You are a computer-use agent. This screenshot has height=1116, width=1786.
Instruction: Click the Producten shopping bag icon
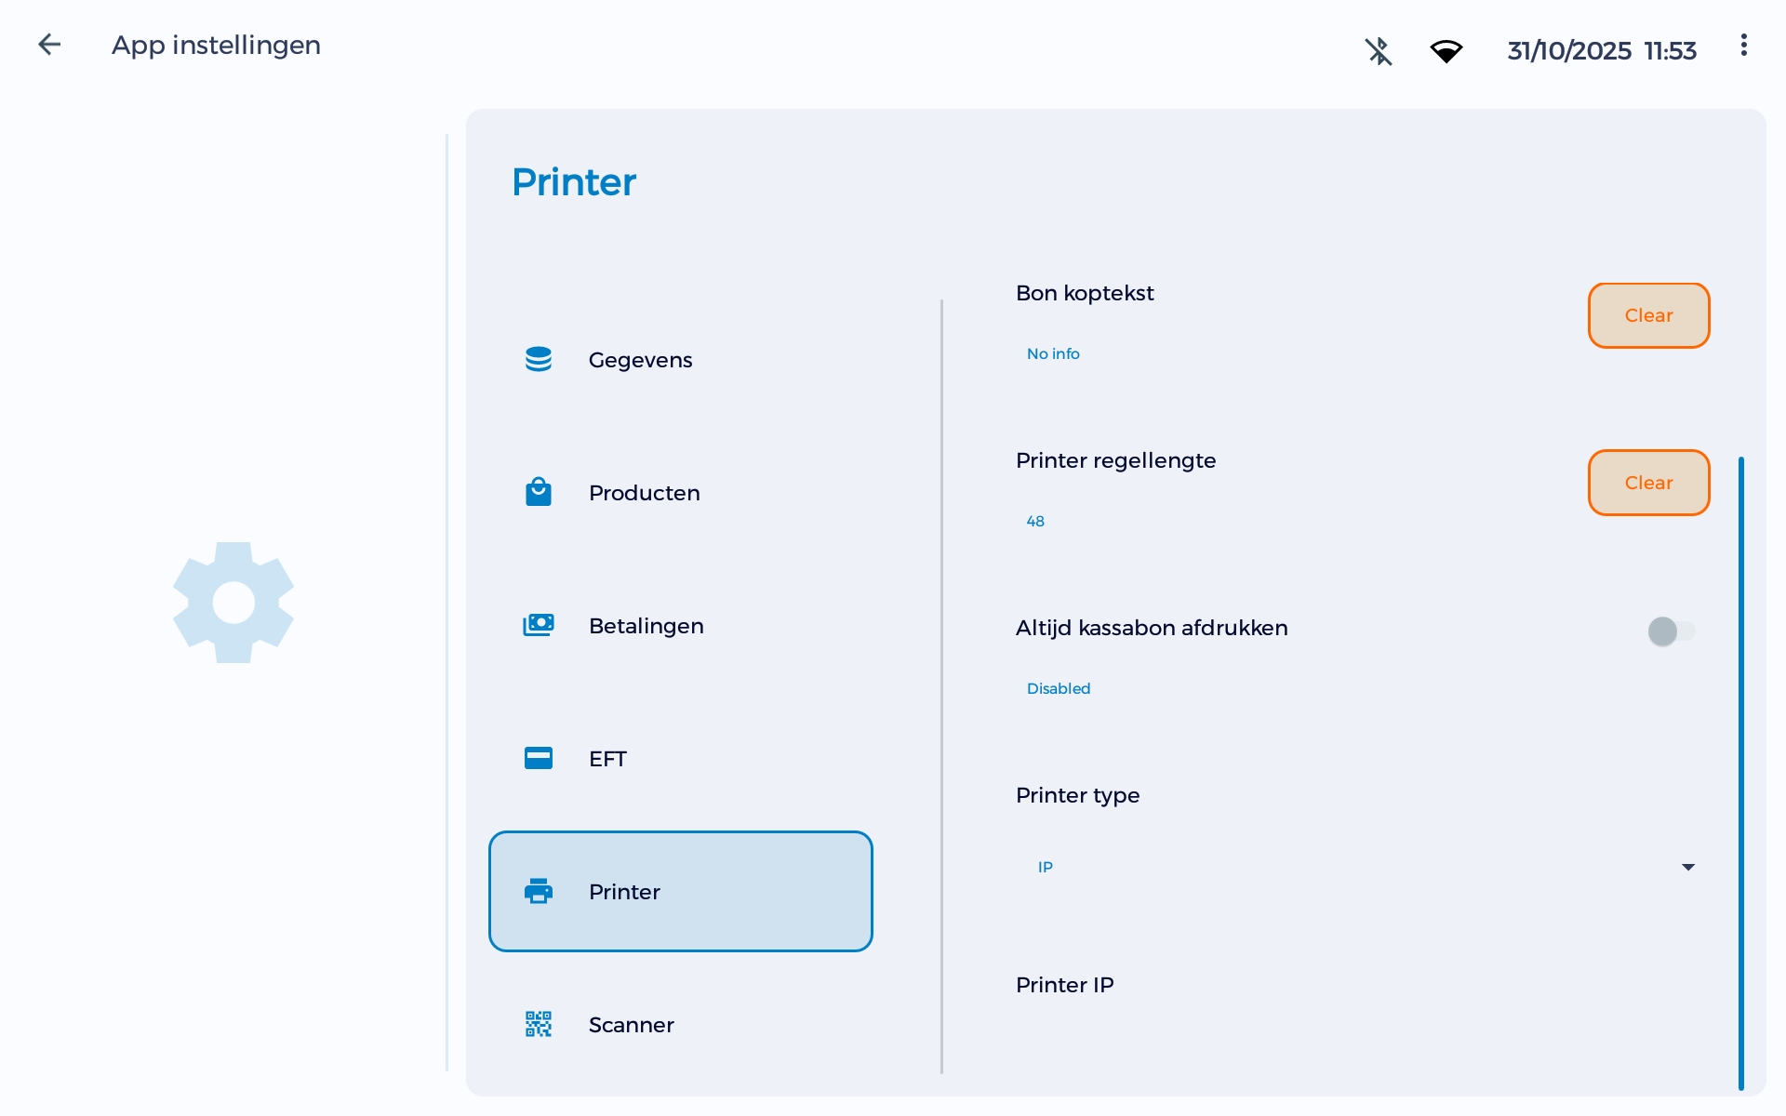[x=540, y=492]
